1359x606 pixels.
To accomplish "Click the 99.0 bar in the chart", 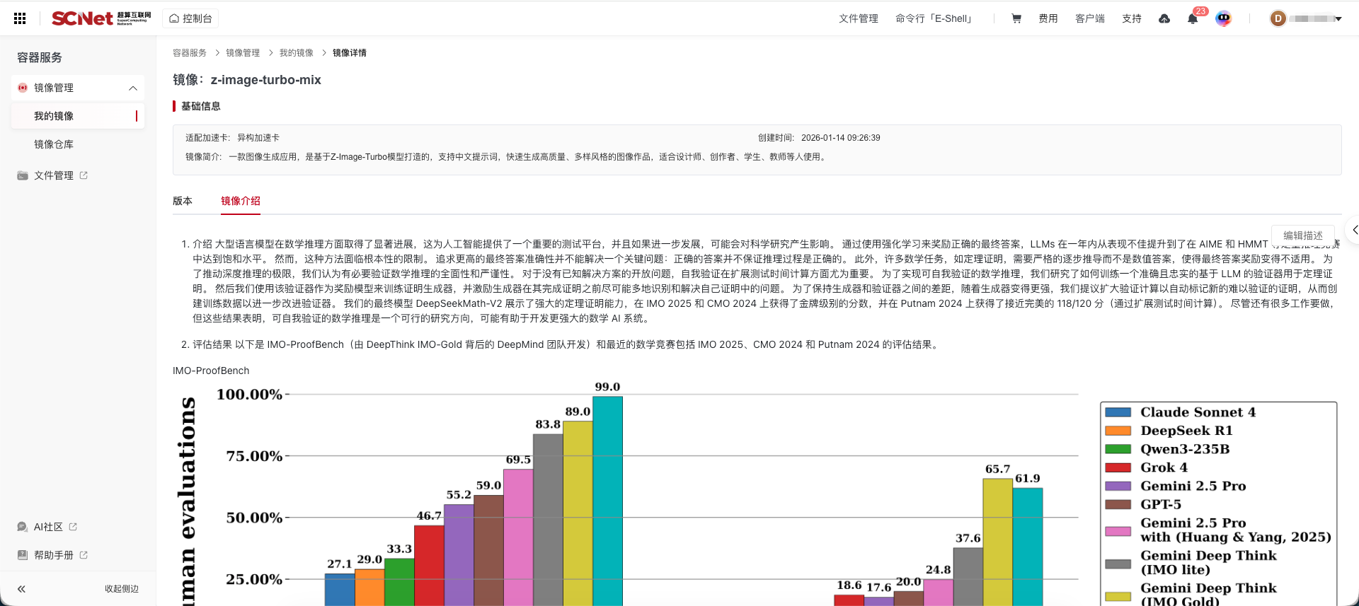I will 607,501.
